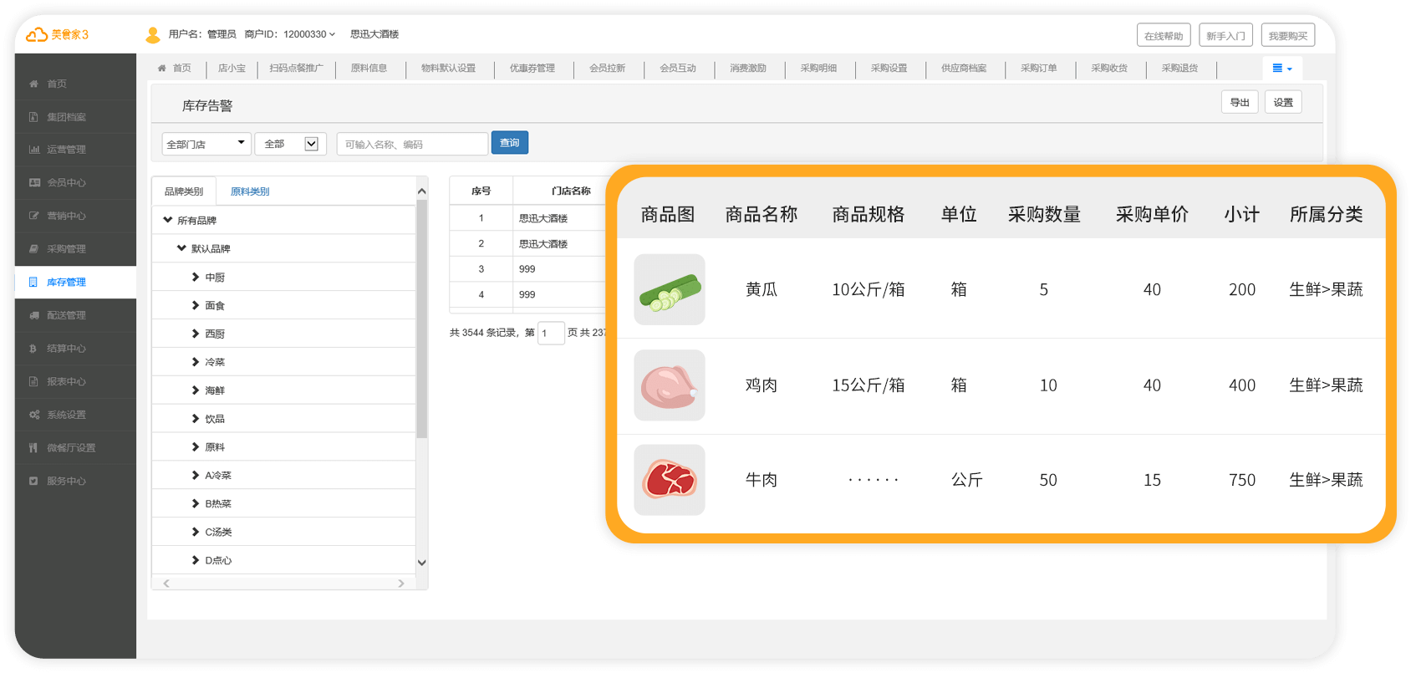Click the 配送管理 truck icon
1411x673 pixels.
33,315
